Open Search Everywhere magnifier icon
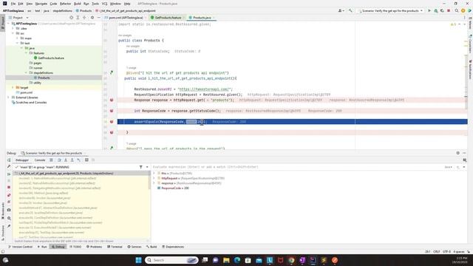The image size is (473, 266). tap(457, 10)
